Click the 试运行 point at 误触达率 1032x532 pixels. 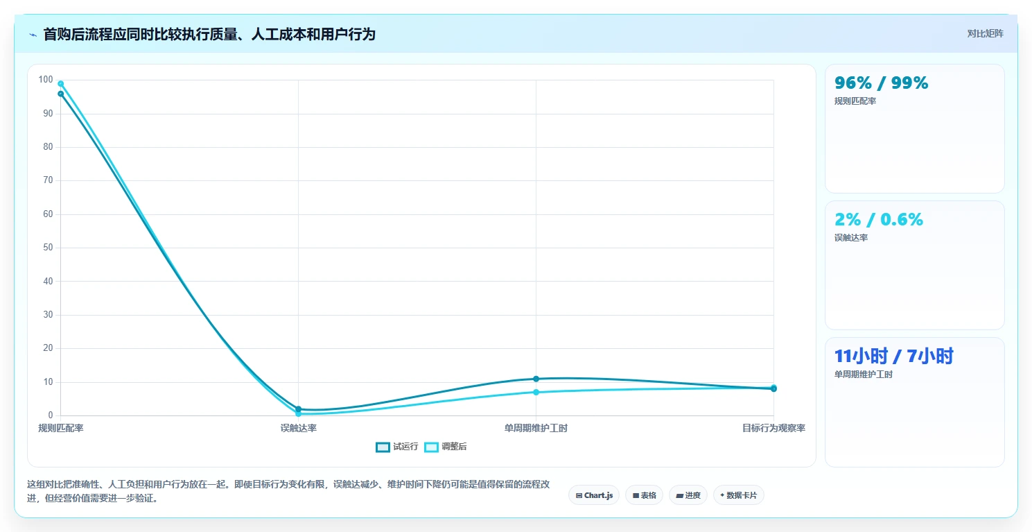pos(298,409)
